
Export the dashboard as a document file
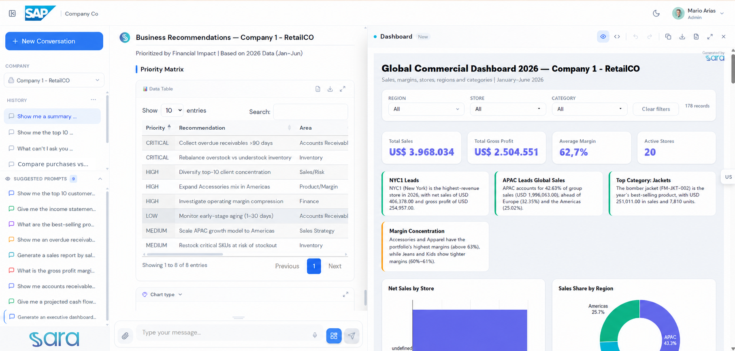696,36
